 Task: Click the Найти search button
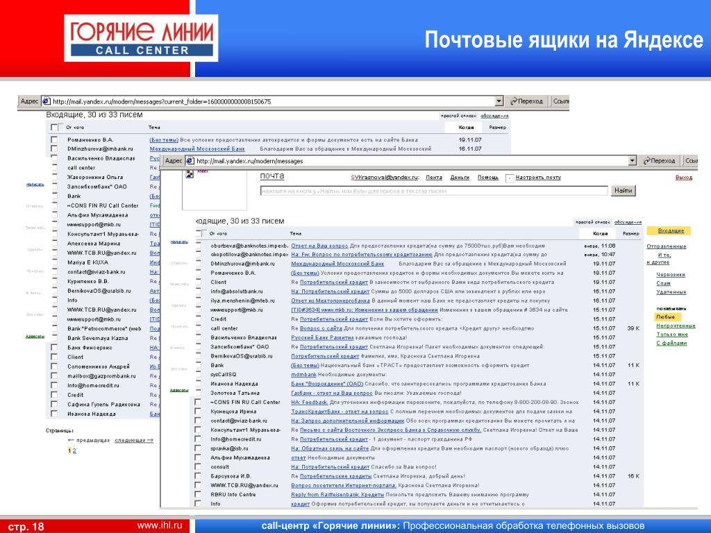tap(623, 191)
